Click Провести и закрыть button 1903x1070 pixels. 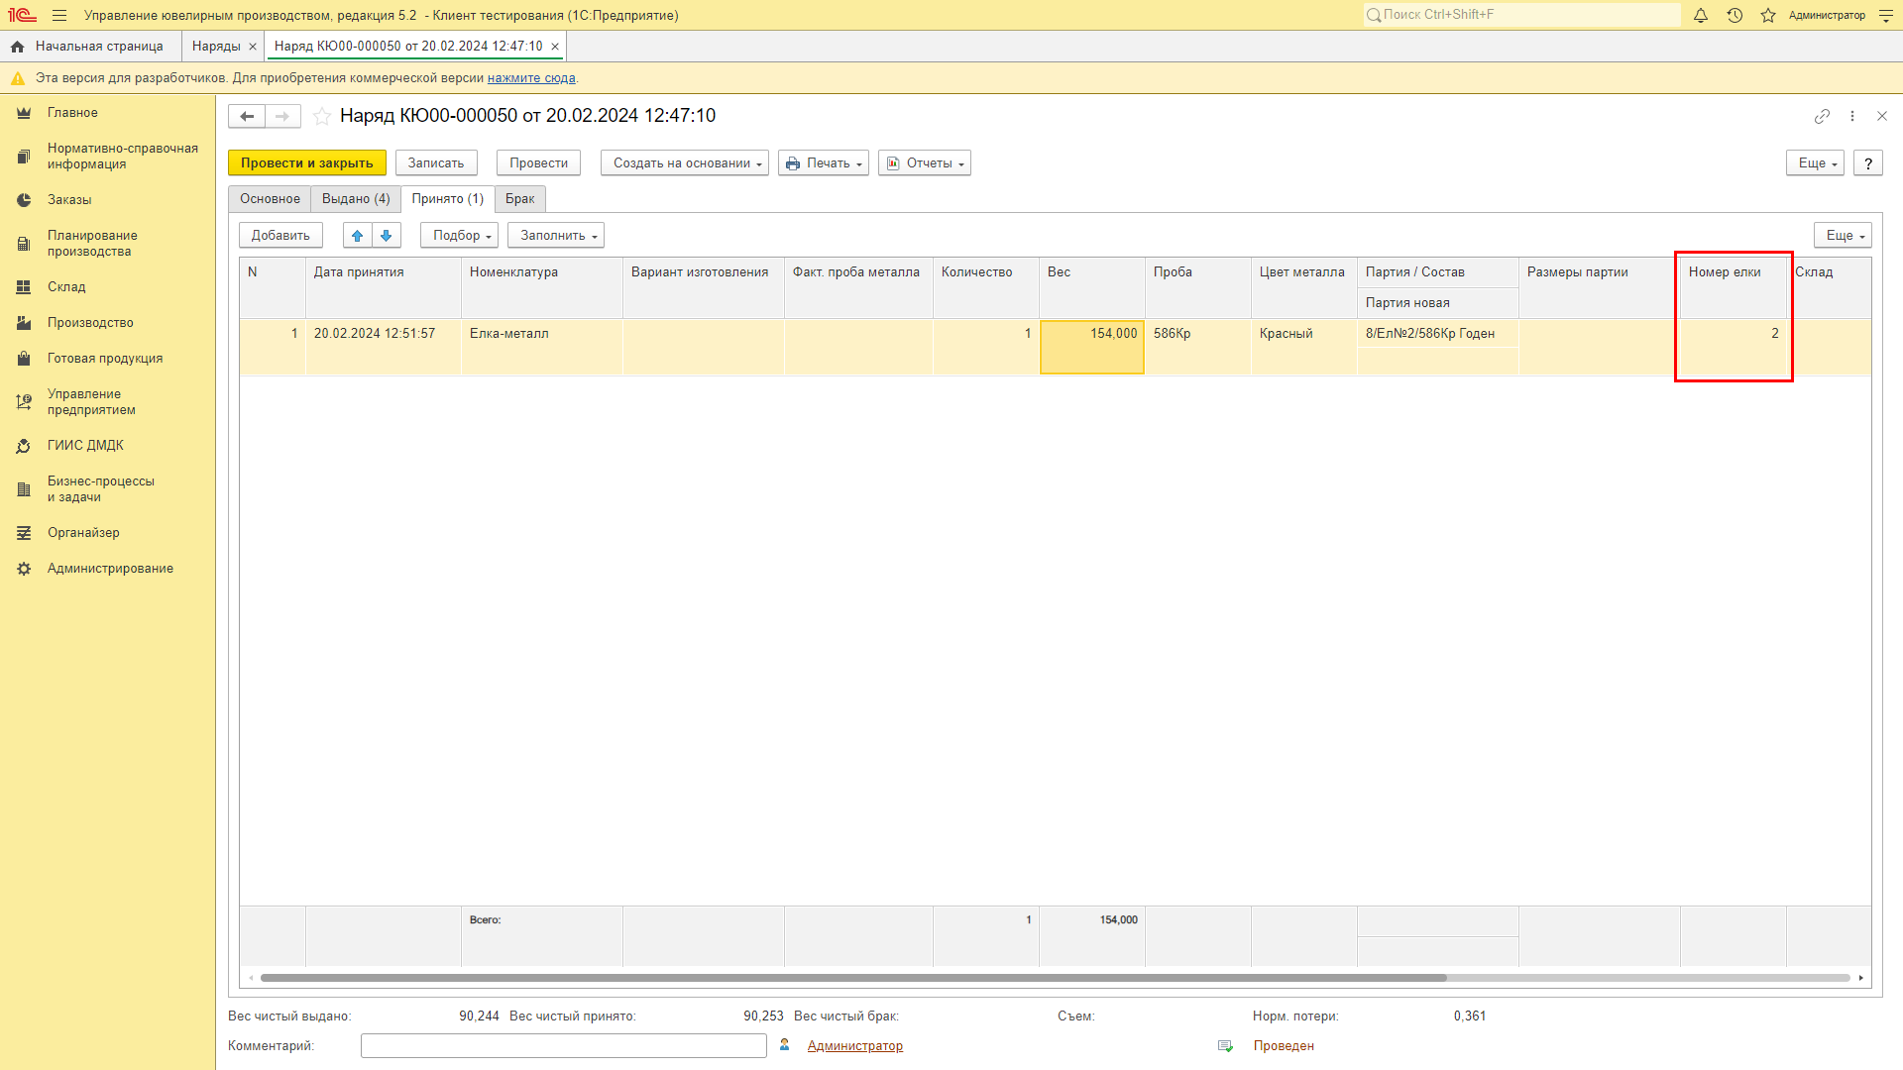click(307, 163)
